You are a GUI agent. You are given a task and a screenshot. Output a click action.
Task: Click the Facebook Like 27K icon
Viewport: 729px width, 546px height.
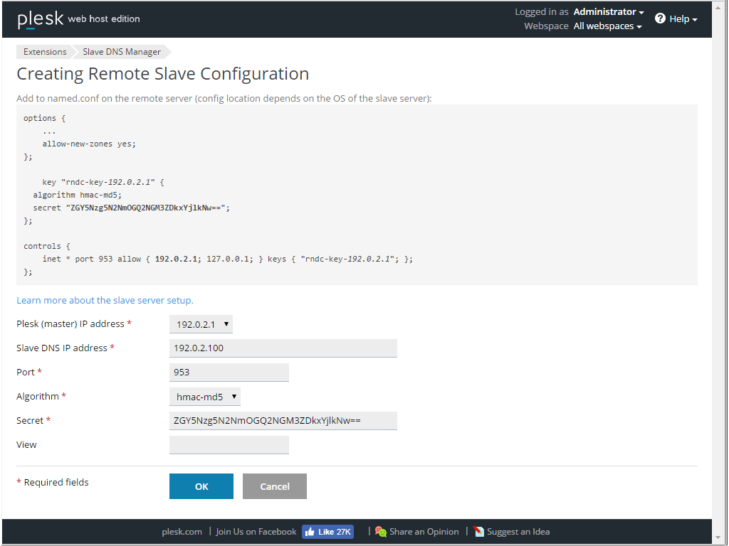pyautogui.click(x=327, y=531)
